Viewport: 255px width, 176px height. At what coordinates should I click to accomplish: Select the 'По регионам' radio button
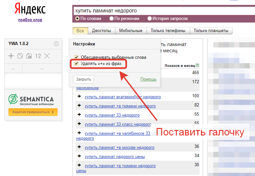pos(112,19)
